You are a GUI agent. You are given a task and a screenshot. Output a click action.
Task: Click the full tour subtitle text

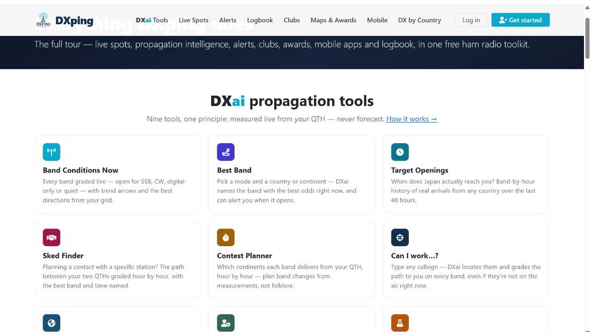tap(282, 45)
